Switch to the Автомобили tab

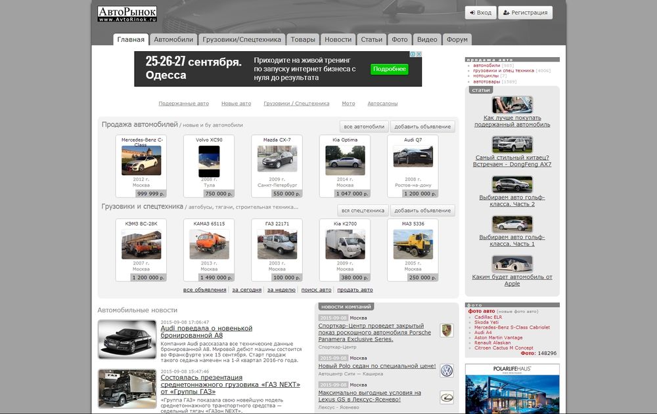click(173, 39)
